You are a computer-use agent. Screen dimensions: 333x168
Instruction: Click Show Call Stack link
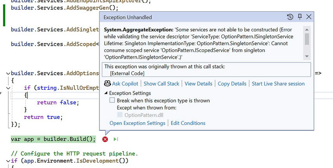(161, 84)
